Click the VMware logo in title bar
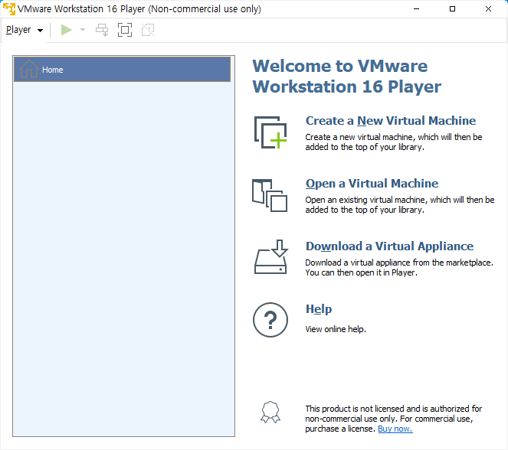 click(x=9, y=8)
